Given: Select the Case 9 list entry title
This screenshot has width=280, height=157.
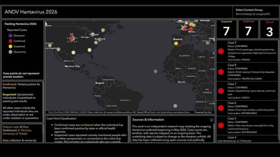Looking at the screenshot, I should tap(232, 43).
